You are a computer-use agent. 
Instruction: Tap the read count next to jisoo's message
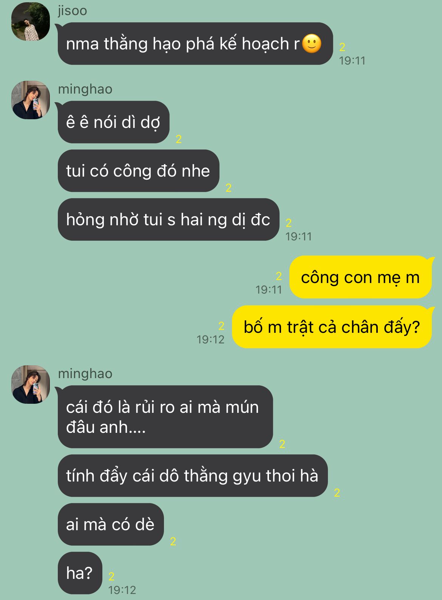click(342, 47)
